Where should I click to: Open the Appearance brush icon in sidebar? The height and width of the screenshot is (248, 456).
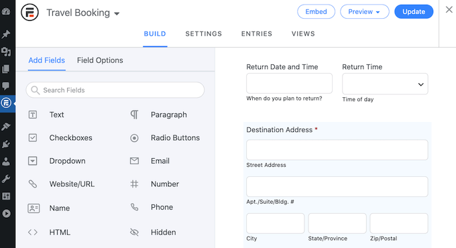6,127
